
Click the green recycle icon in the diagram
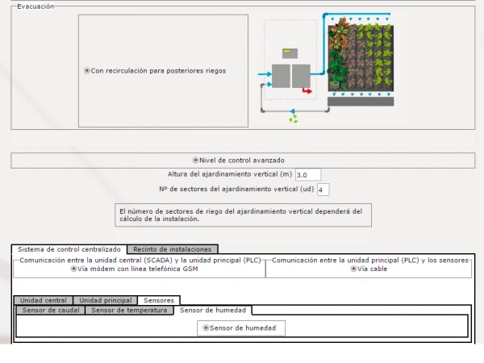294,119
